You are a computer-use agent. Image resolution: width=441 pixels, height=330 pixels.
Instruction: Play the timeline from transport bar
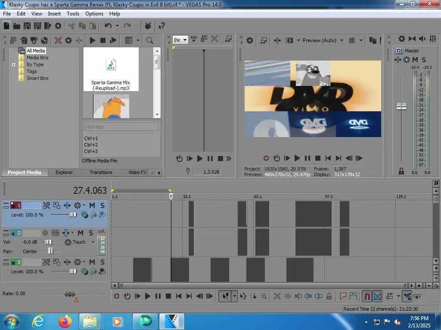pos(147,296)
